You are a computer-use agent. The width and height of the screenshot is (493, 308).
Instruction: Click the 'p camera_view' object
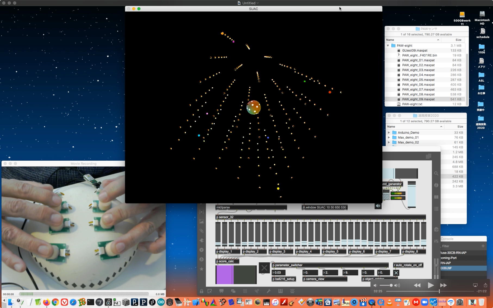pyautogui.click(x=325, y=279)
